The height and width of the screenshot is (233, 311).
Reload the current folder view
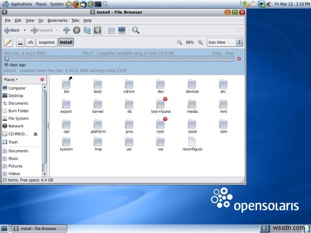87,31
